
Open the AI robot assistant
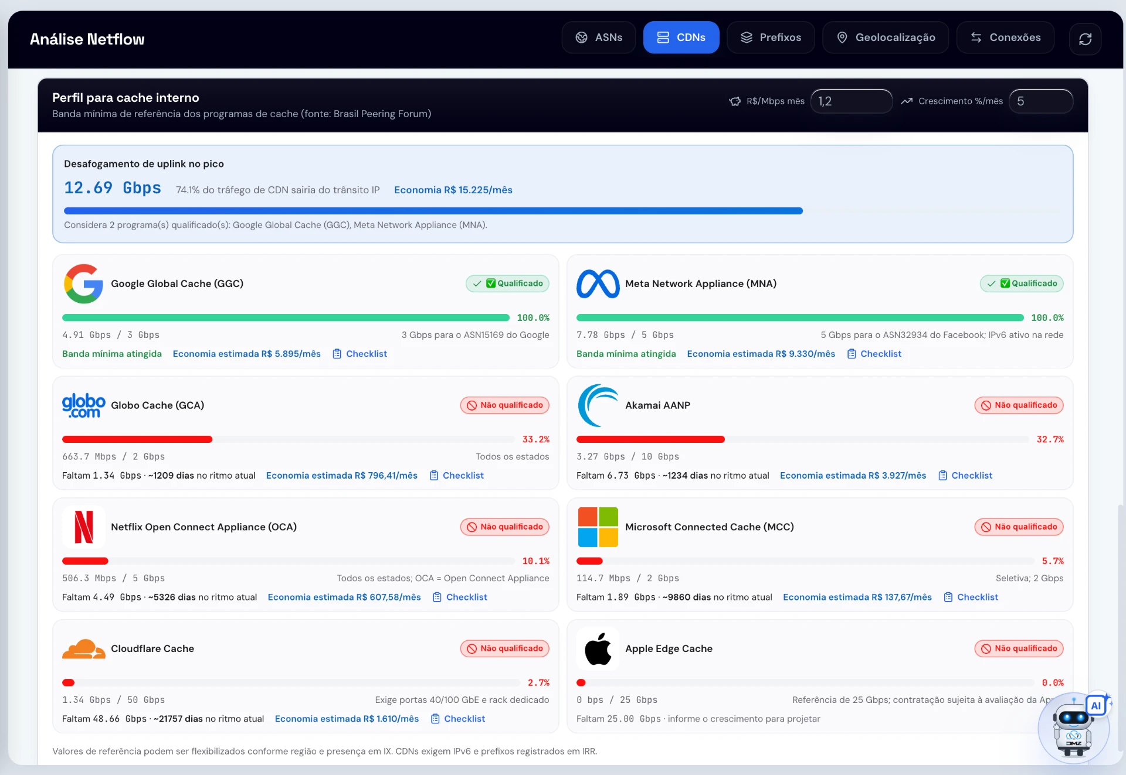(x=1074, y=728)
